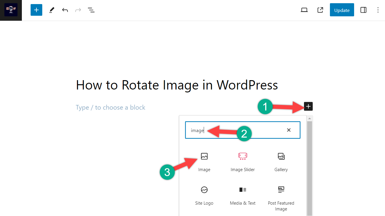Insert the Image block
The image size is (385, 216).
coord(204,162)
